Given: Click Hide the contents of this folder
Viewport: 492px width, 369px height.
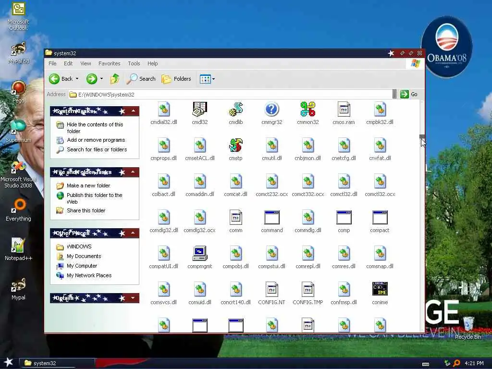Looking at the screenshot, I should point(95,128).
